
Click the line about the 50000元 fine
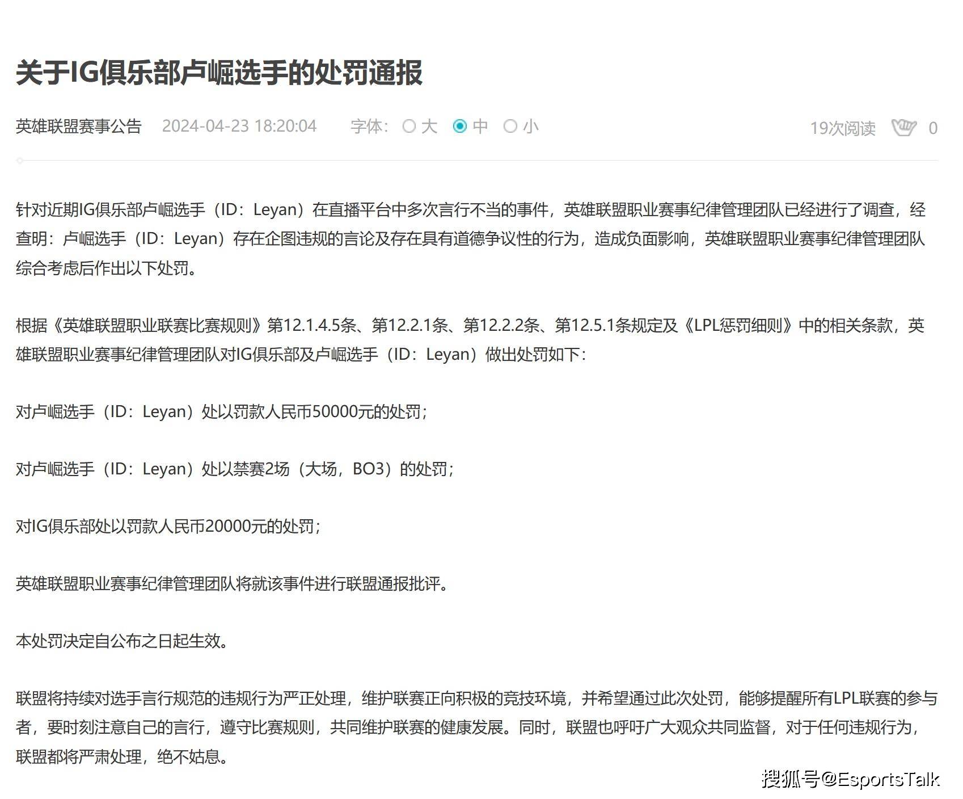pos(222,411)
